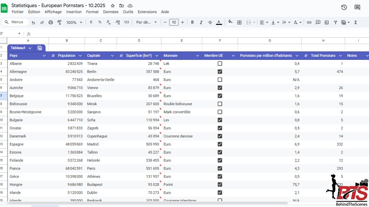Uncheck the Membre UE box for Allemagne

pos(220,72)
